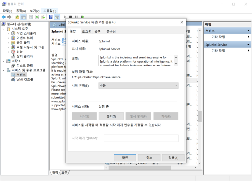This screenshot has height=181, width=252.
Task: Select 이벤트 뷰어 in the tree
Action: click(24, 38)
